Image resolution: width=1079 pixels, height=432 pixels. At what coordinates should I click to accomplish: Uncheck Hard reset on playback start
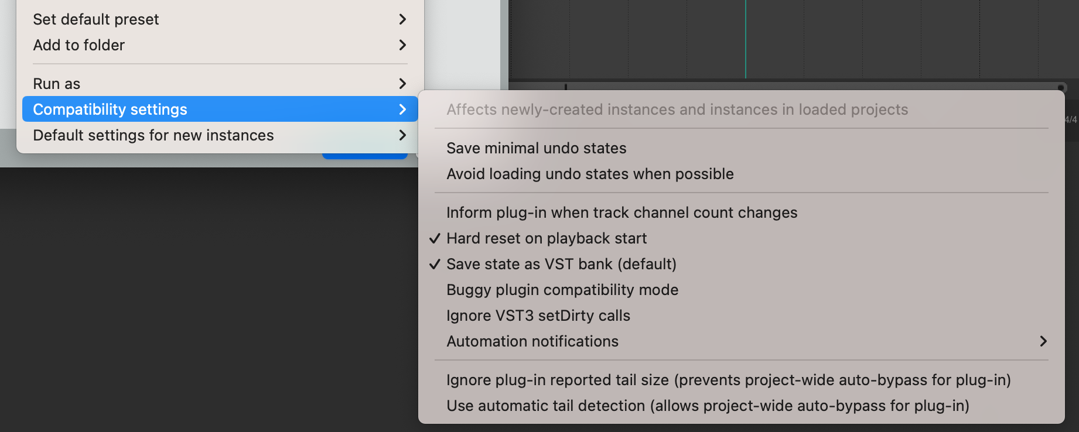coord(546,238)
